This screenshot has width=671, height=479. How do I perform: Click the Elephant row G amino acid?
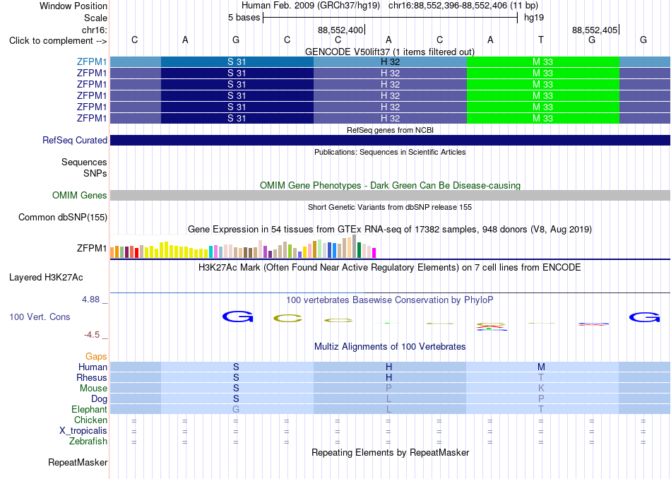236,409
